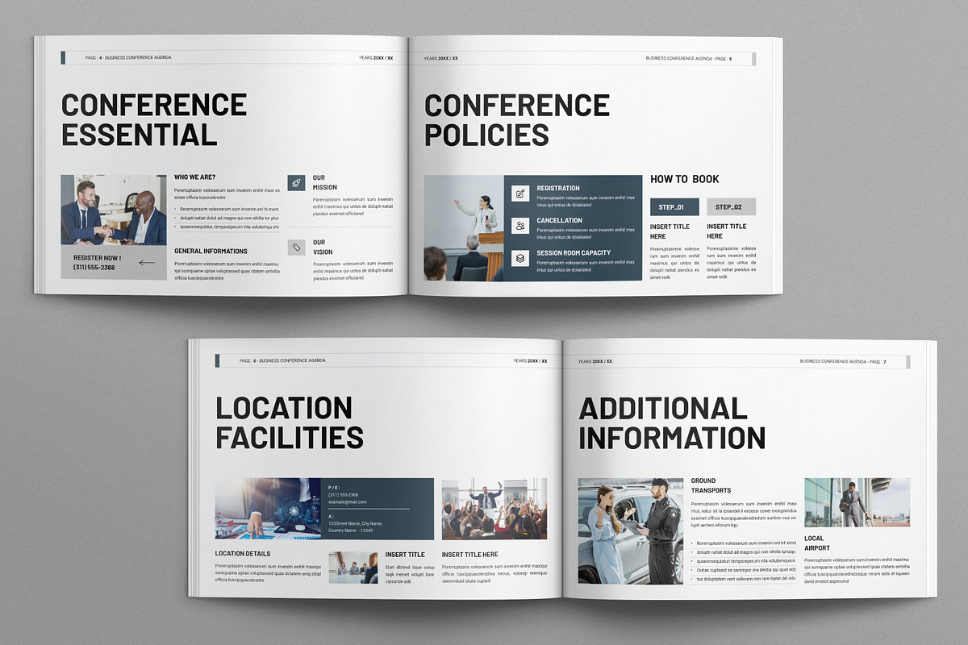Open the man walking at airport photo

click(857, 502)
